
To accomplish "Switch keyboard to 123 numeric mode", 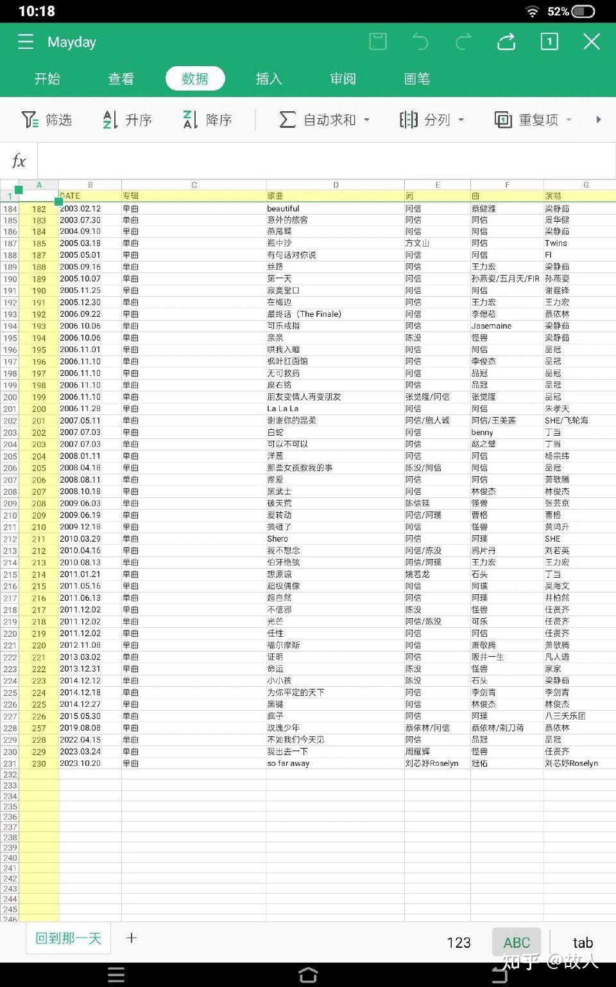I will coord(458,942).
